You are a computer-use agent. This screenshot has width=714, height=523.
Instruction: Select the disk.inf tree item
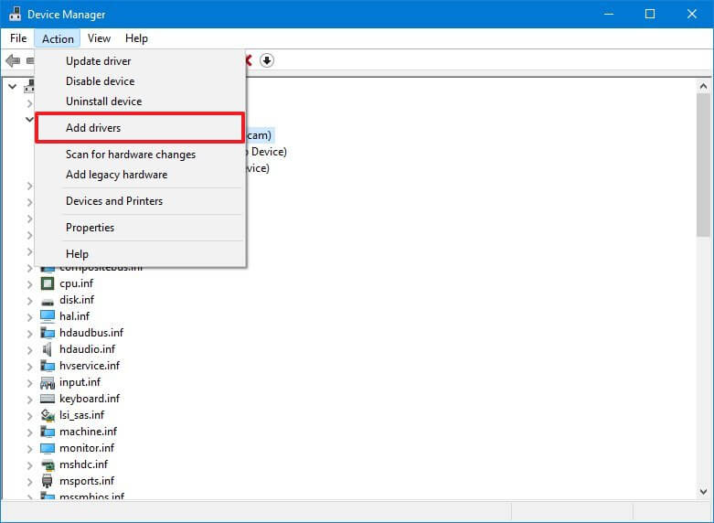(77, 300)
